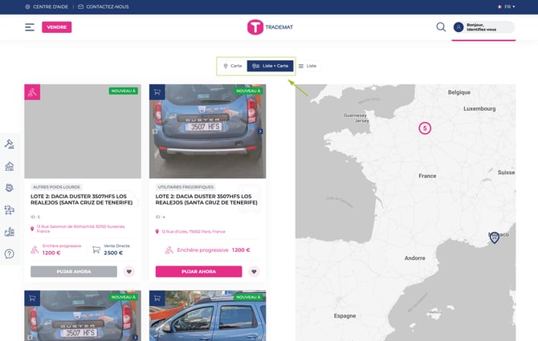The height and width of the screenshot is (341, 538).
Task: Open the Dacia Duster rear photo thumbnail
Action: coord(208,132)
